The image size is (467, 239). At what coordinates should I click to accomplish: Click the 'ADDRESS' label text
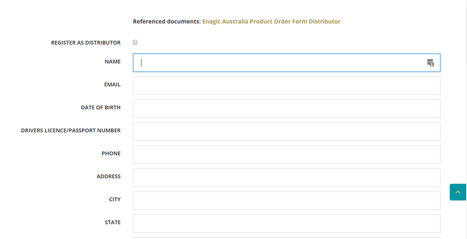click(108, 177)
